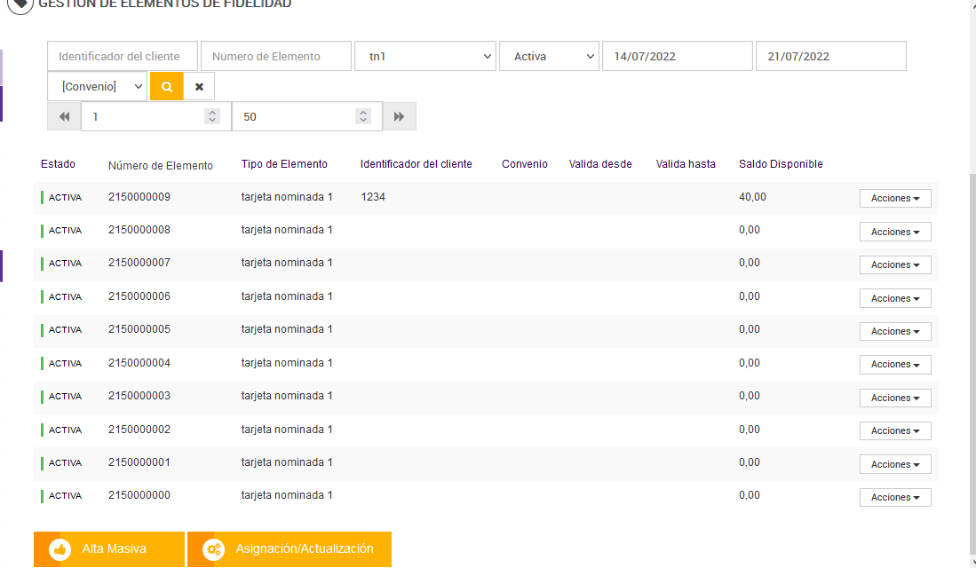This screenshot has height=568, width=976.
Task: Open Acciones menu for element 2150000007
Action: point(895,264)
